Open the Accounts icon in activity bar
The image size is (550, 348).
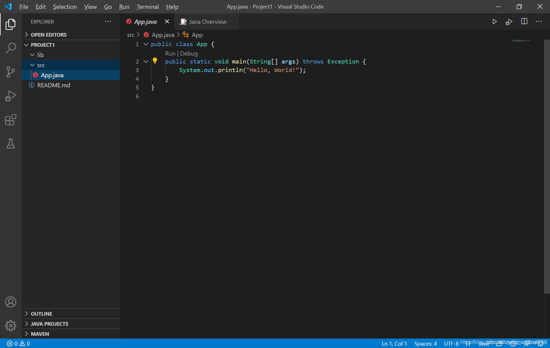click(11, 302)
